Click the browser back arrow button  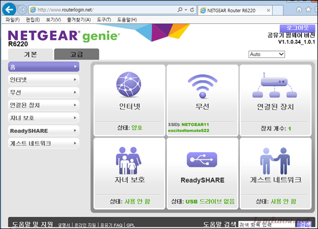pos(9,10)
